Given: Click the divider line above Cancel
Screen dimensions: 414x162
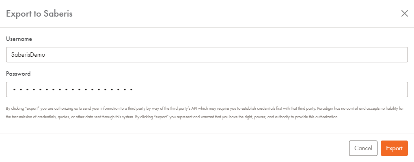Looking at the screenshot, I should click(x=207, y=134).
